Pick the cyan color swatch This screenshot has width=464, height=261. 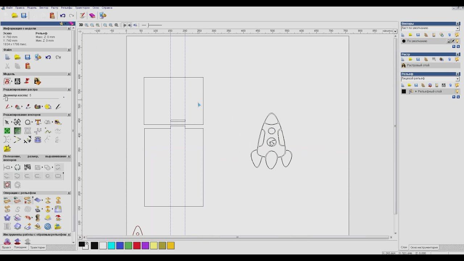tap(111, 246)
